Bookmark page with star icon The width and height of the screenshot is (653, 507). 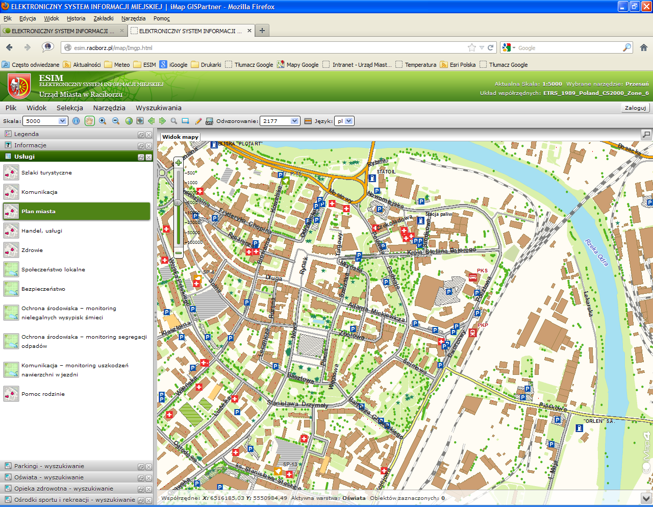coord(472,47)
